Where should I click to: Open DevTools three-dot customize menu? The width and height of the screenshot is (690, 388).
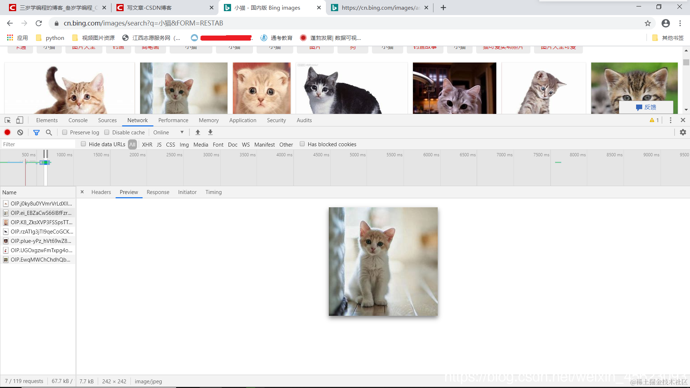tap(670, 120)
